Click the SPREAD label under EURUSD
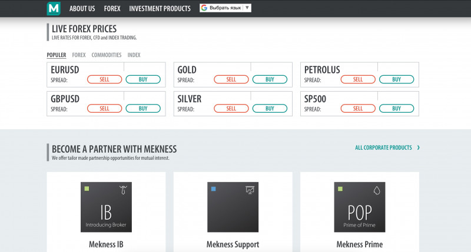 pos(59,80)
